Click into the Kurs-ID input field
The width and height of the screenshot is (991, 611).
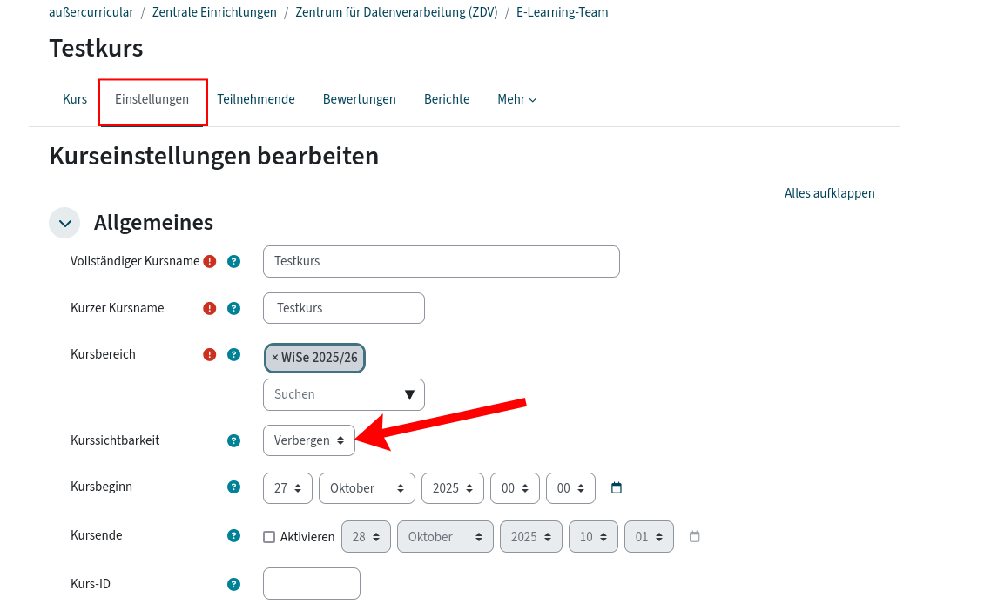click(x=311, y=584)
